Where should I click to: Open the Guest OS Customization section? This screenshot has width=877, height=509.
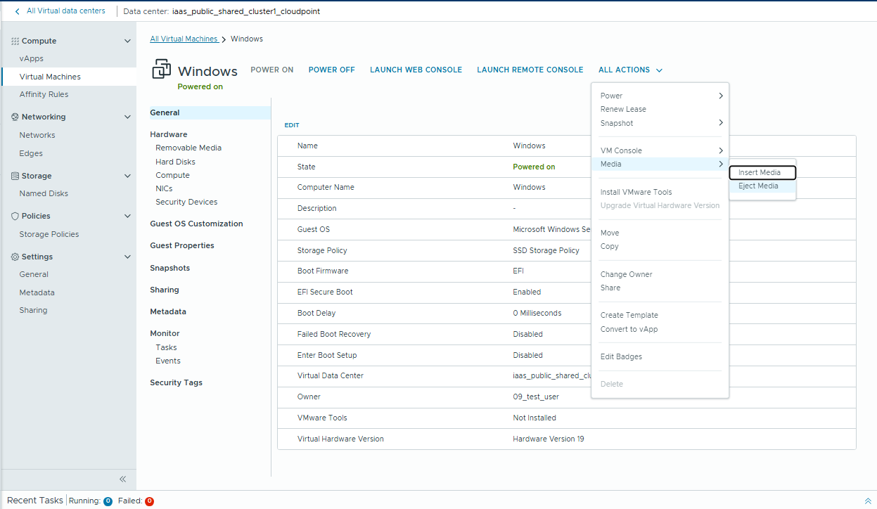pyautogui.click(x=196, y=224)
